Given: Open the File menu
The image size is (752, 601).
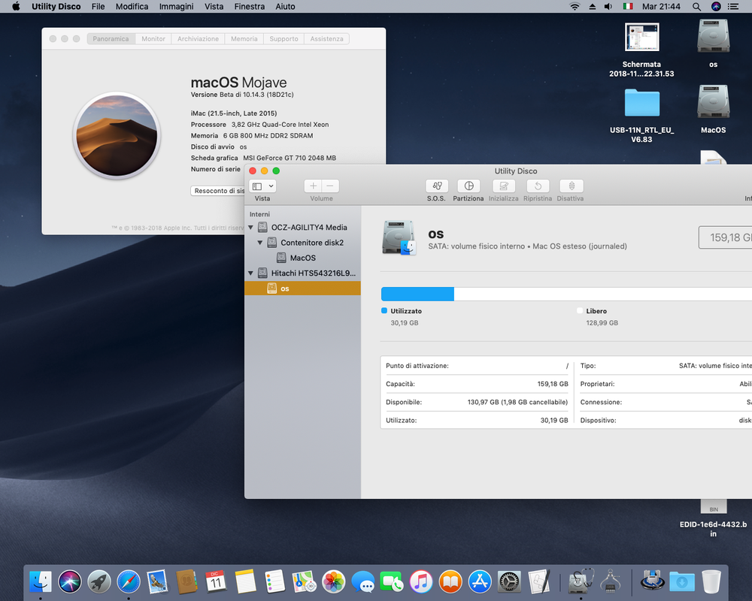Looking at the screenshot, I should (x=99, y=6).
